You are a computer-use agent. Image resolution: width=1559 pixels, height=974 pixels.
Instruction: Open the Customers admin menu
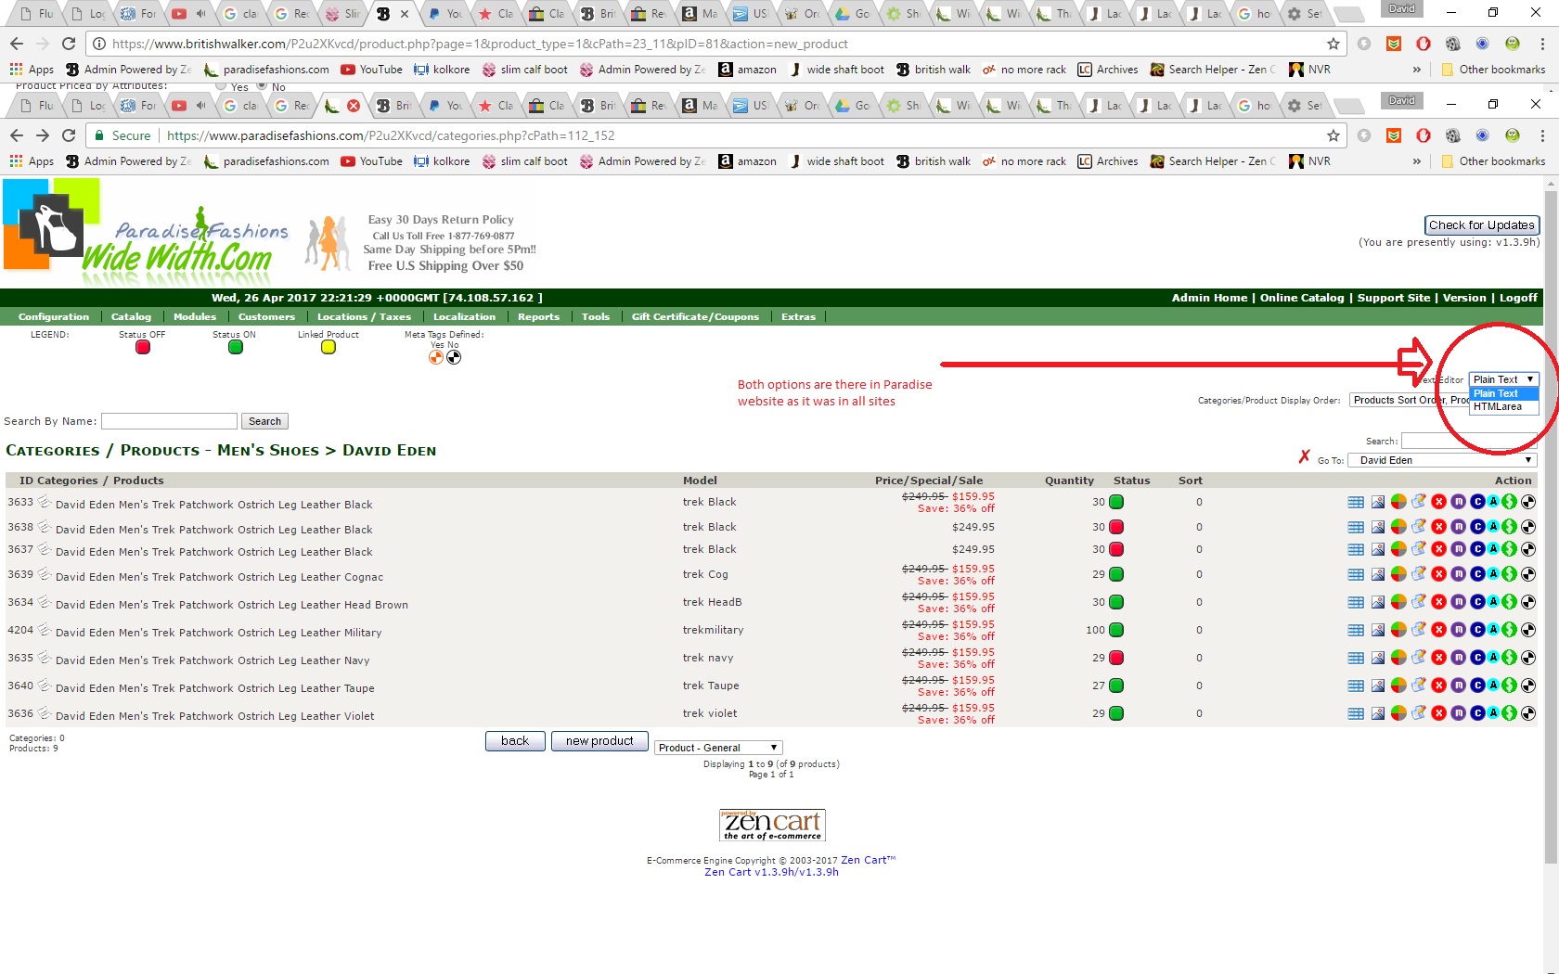coord(266,316)
